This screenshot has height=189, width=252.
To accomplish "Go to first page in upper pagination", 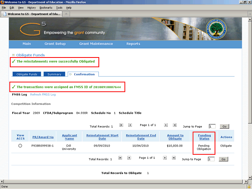I will click(x=121, y=125).
